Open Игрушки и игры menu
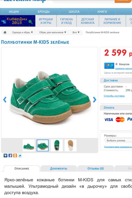This screenshot has height=198, width=132. 46,21
